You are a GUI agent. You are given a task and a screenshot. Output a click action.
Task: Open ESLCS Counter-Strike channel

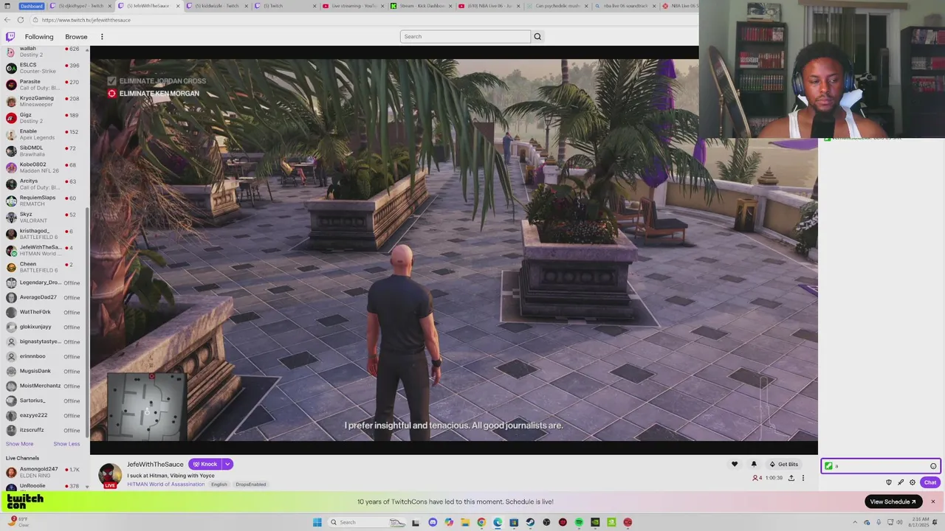pyautogui.click(x=44, y=68)
